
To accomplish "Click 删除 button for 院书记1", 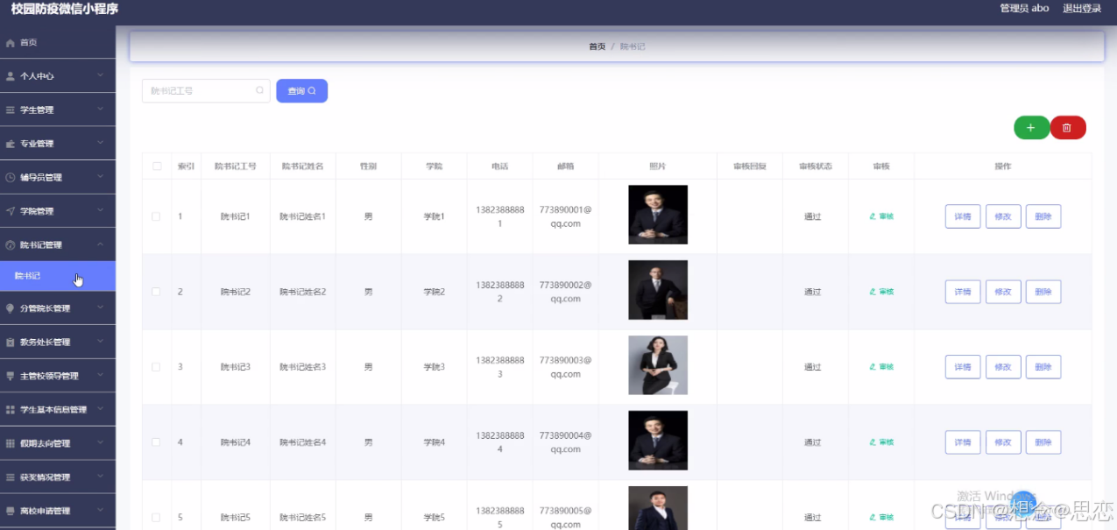I will (1043, 216).
